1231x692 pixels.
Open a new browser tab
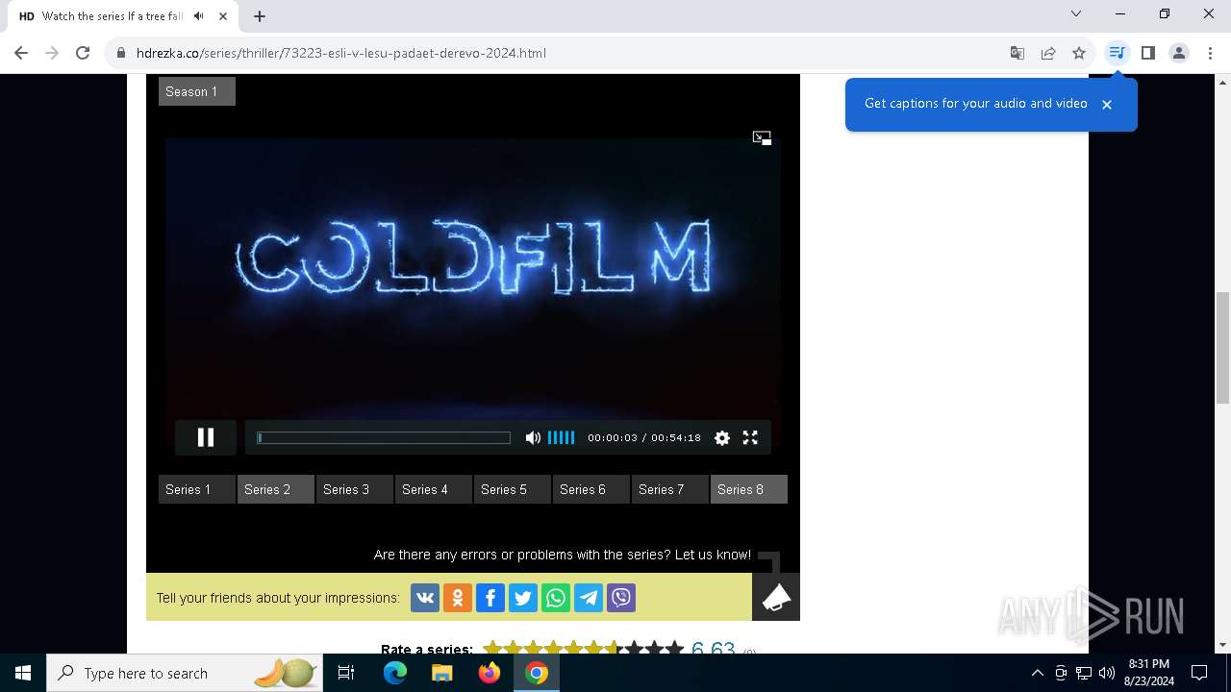[260, 16]
